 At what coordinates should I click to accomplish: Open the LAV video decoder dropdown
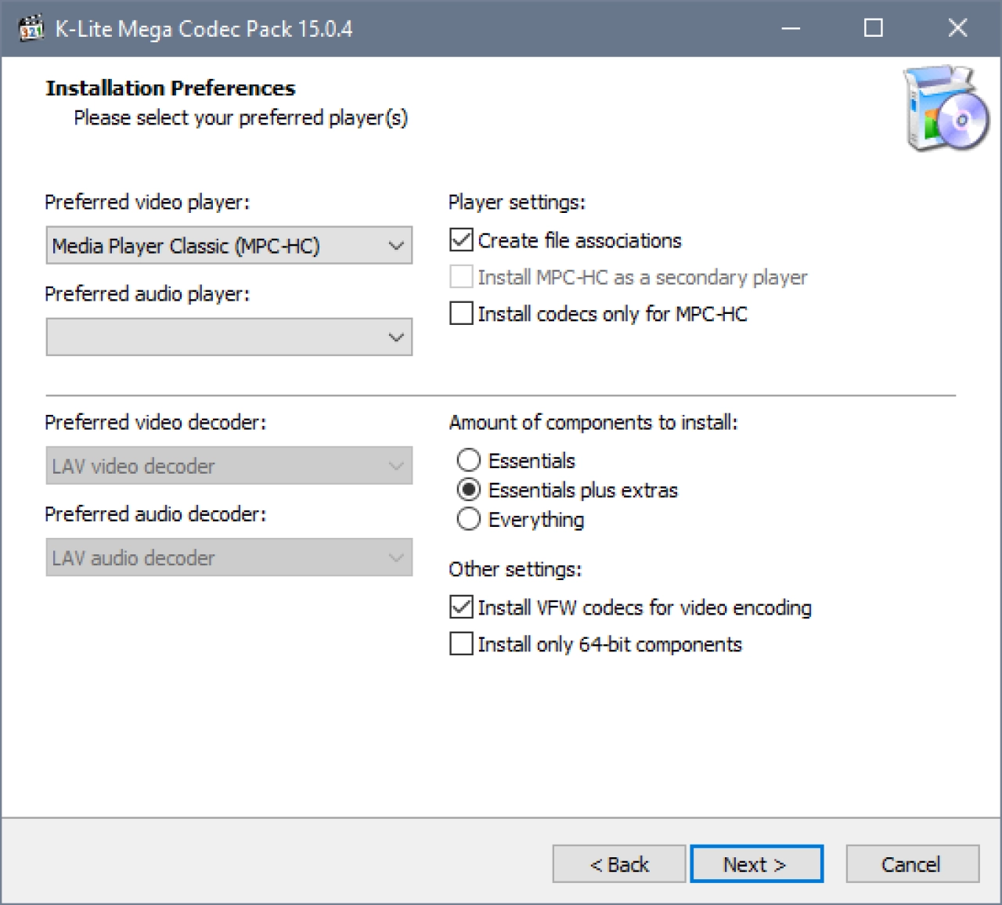[229, 466]
